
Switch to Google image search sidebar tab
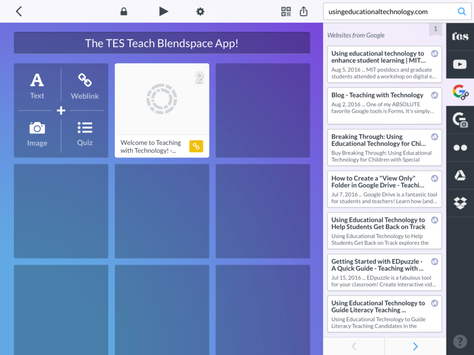pos(460,120)
